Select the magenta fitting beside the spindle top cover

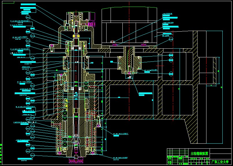[92, 24]
